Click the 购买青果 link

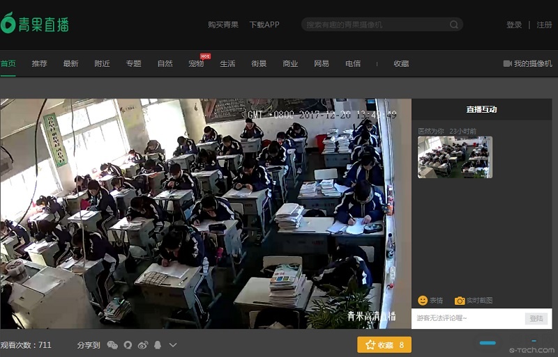223,24
